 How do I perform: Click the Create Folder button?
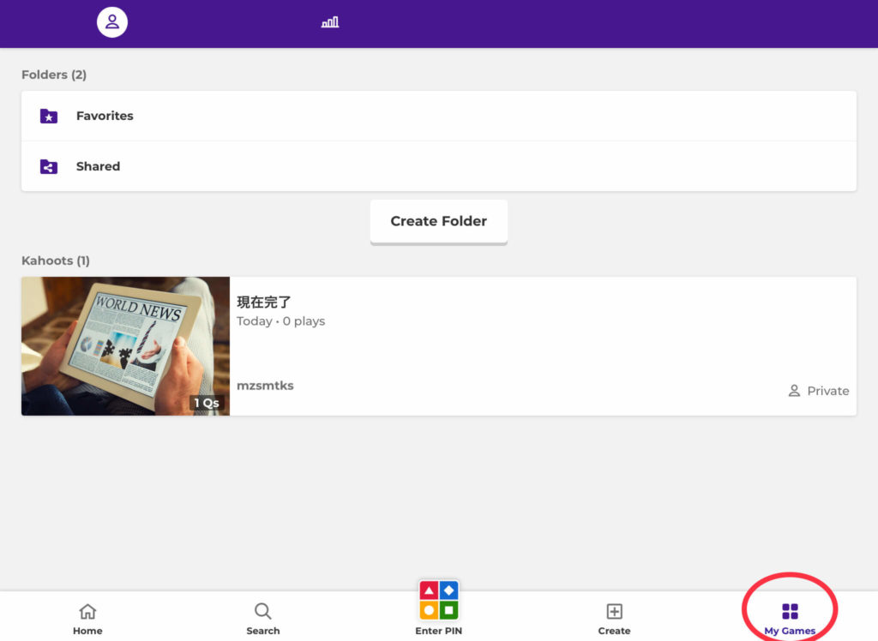pos(438,221)
